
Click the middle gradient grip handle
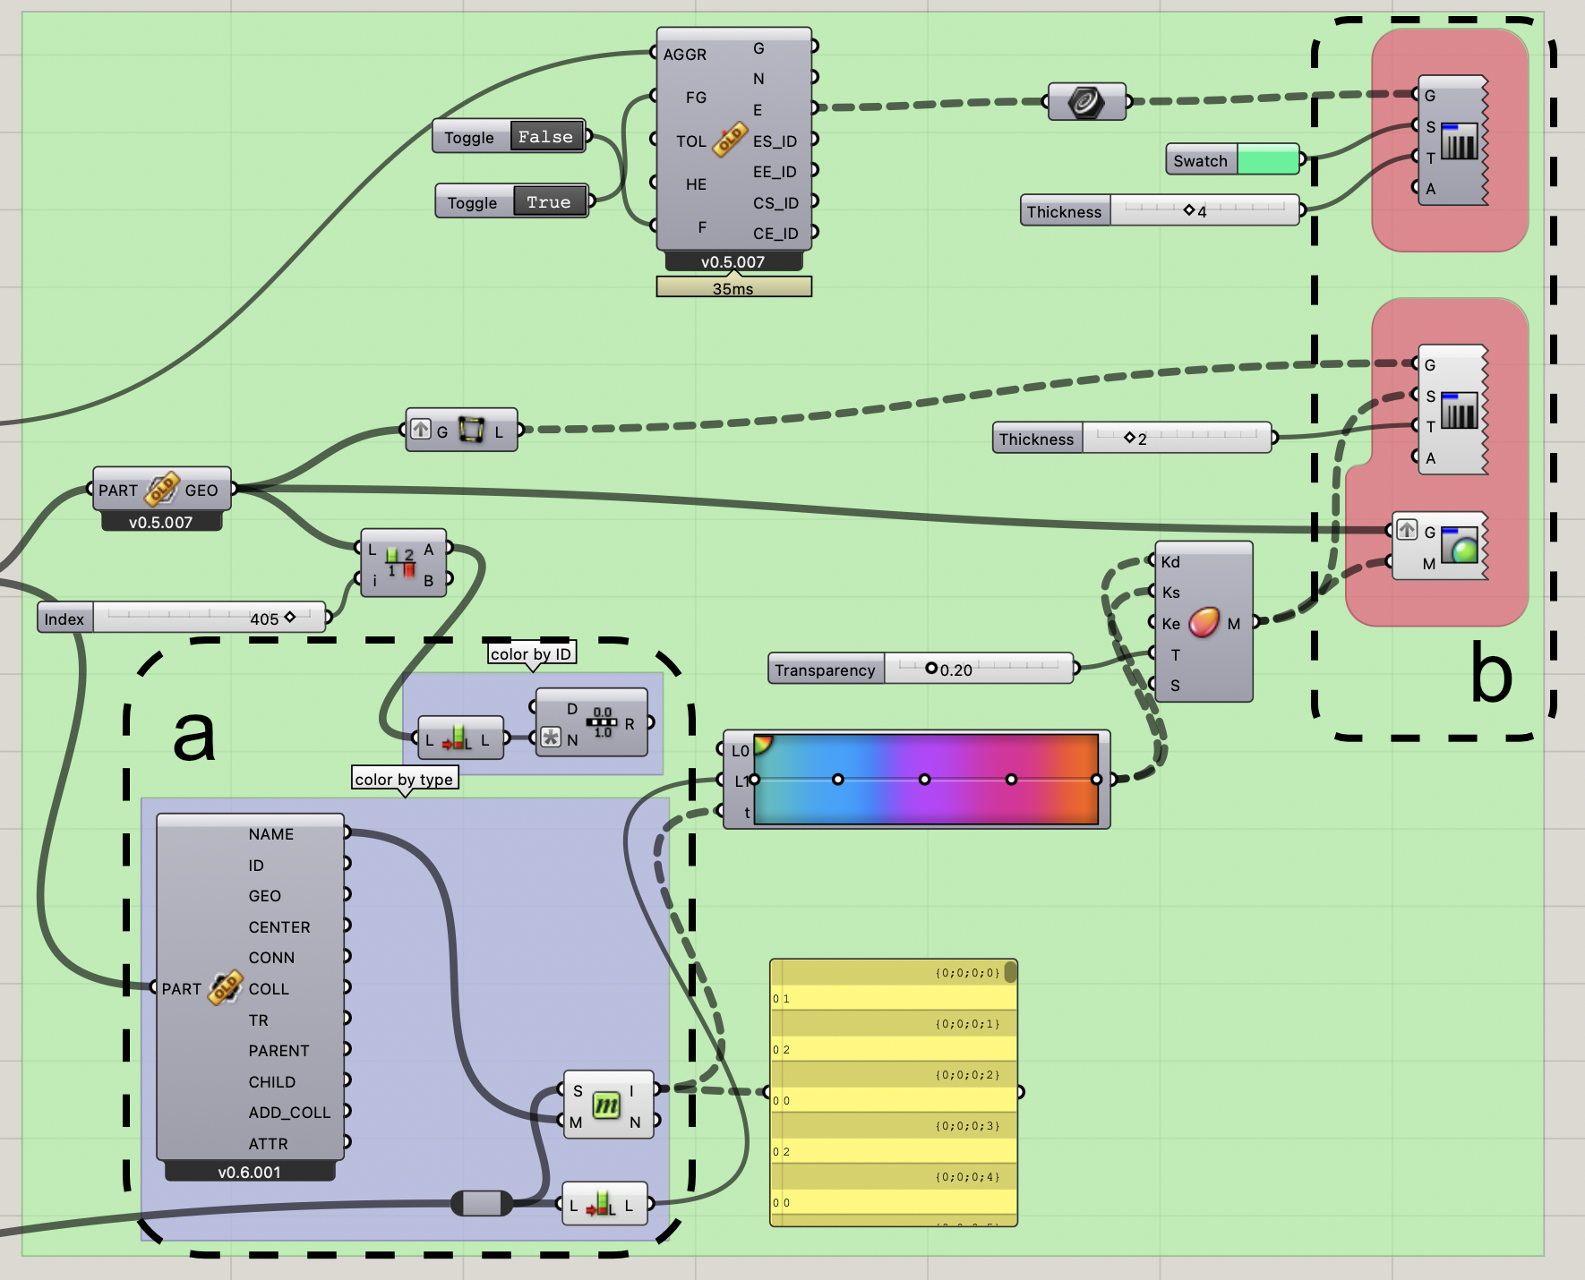(x=925, y=780)
